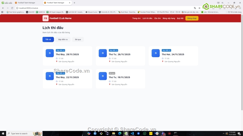Open the bookmarks apps grid icon

[2, 12]
